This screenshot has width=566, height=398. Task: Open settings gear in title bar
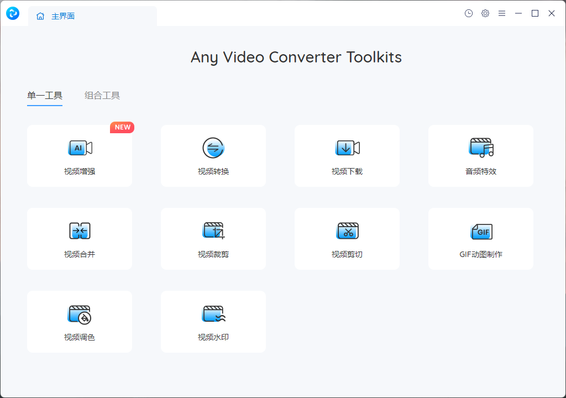click(485, 13)
